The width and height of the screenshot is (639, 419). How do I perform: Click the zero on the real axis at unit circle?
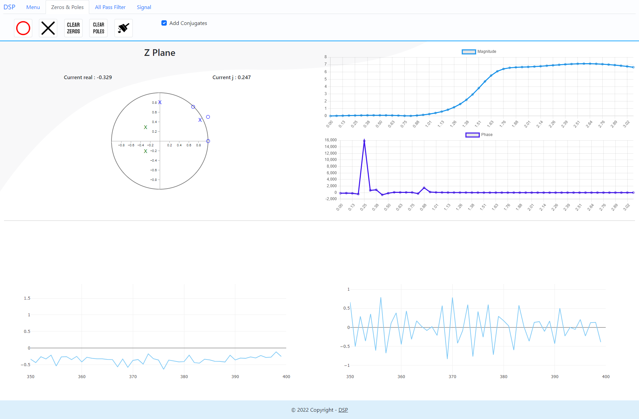208,141
